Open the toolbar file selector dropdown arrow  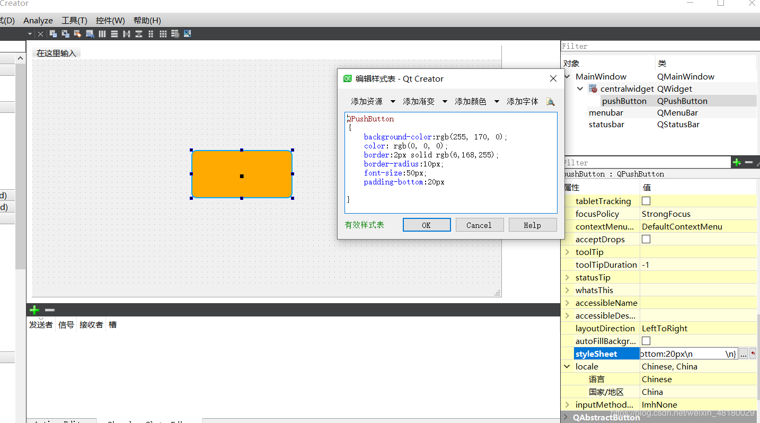pyautogui.click(x=30, y=34)
